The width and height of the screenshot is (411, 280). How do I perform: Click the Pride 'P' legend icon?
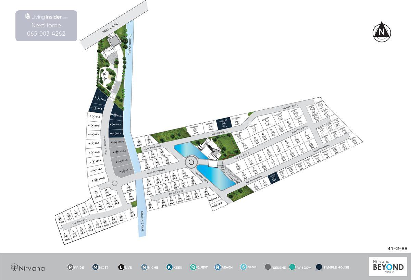[x=70, y=267]
